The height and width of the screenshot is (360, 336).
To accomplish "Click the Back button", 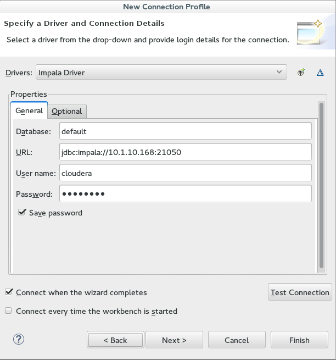I will (115, 340).
